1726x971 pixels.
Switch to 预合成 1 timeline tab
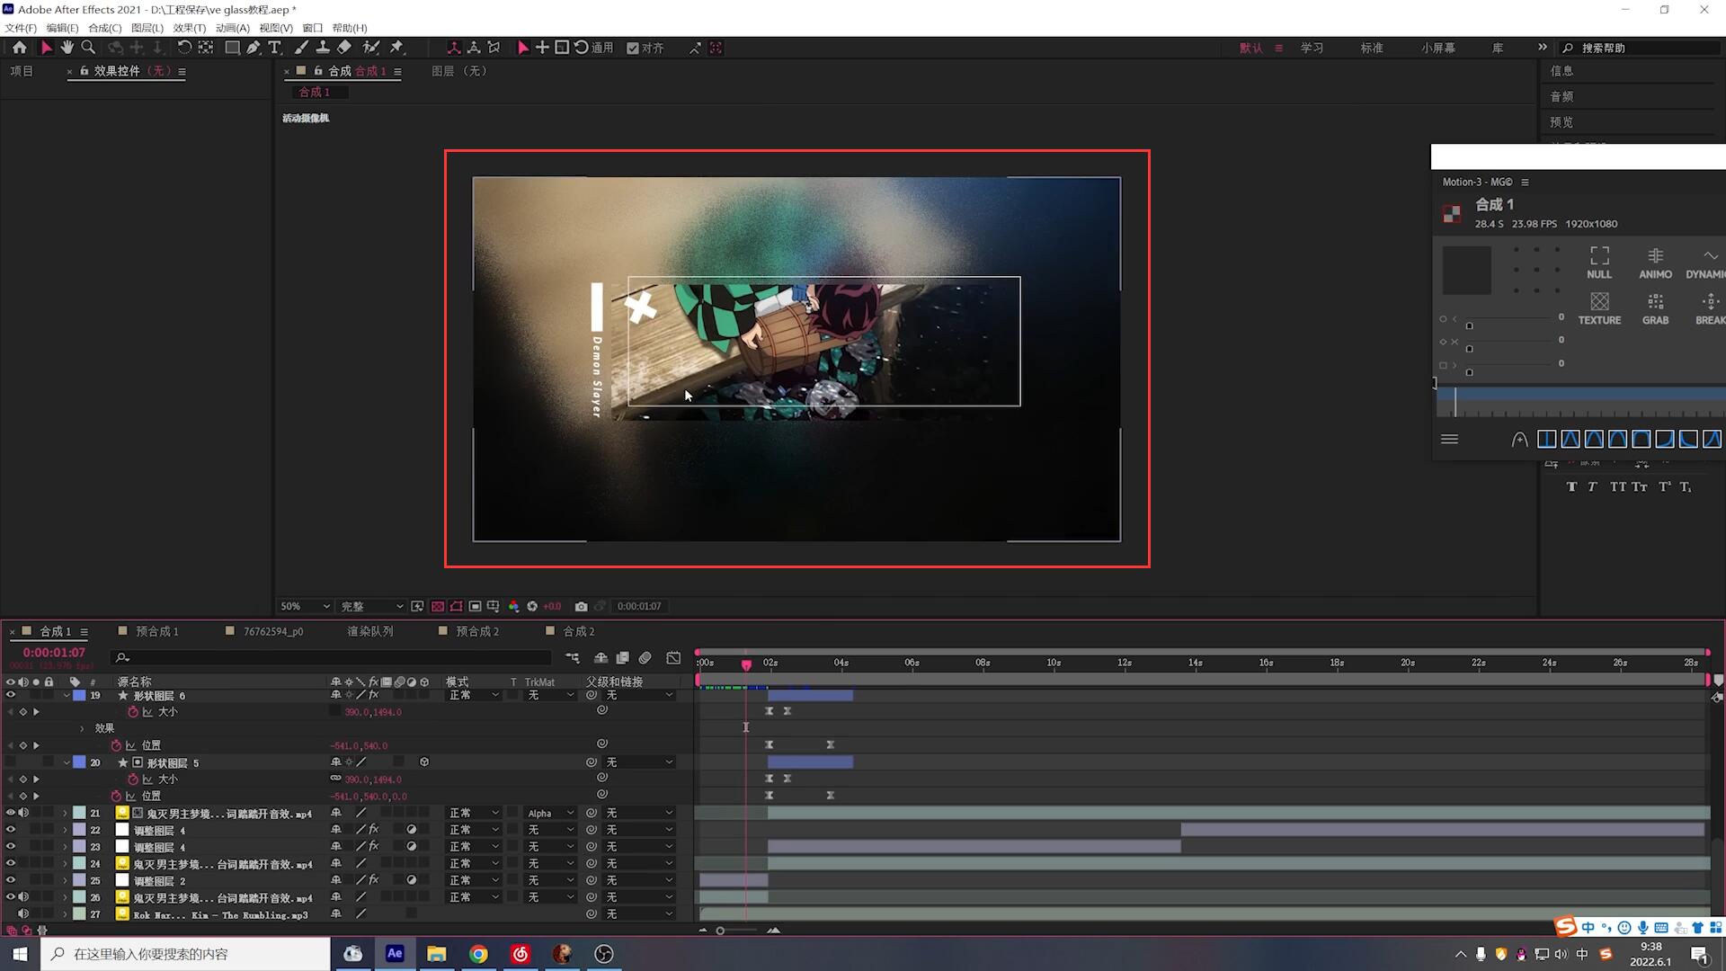pyautogui.click(x=156, y=631)
